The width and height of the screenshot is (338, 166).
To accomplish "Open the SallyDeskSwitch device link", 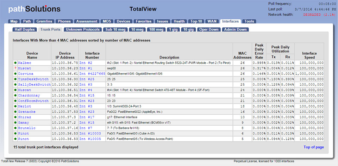I will pos(34,85).
